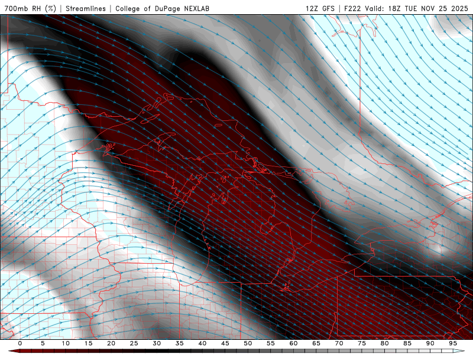
Task: Click 'Valid: 18Z TUE NOV 25 2025' text
Action: coord(416,8)
